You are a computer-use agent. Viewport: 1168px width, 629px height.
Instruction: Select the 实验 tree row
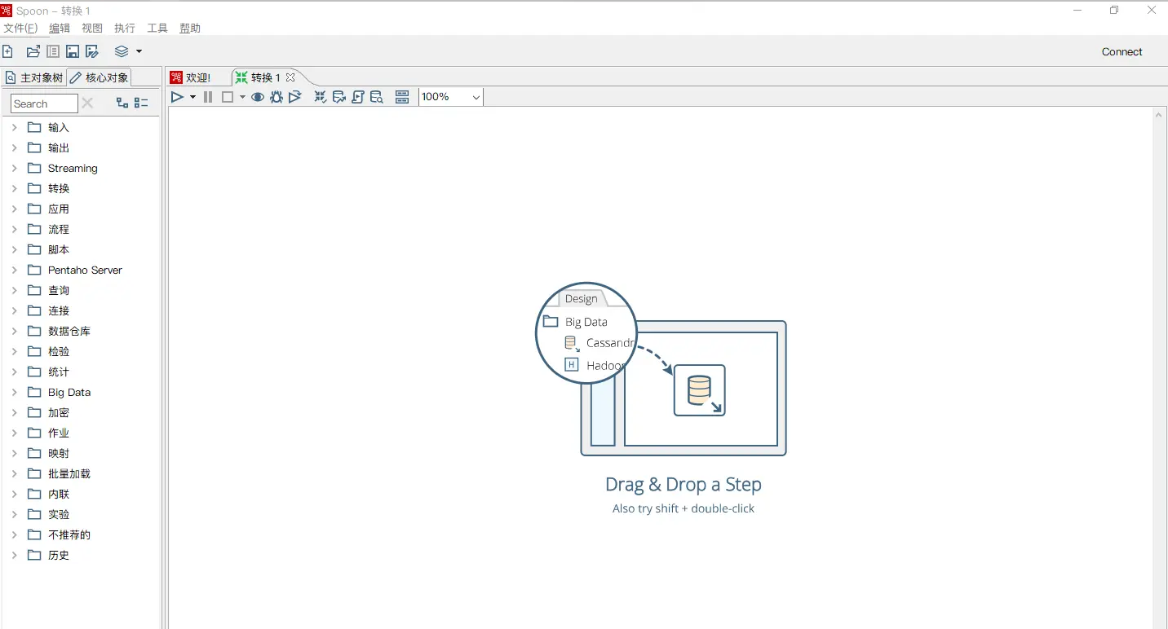[x=82, y=514]
